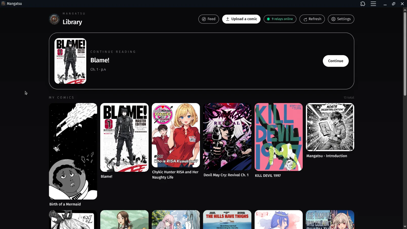Show the 9 relays online status
This screenshot has width=407, height=229.
[x=280, y=19]
